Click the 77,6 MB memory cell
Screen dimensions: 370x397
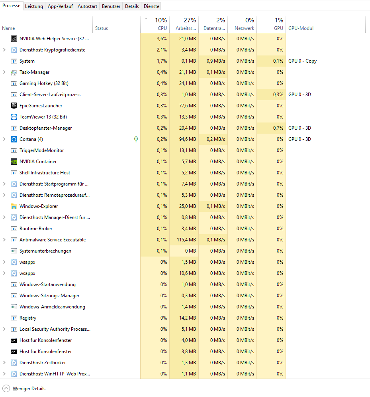(184, 106)
